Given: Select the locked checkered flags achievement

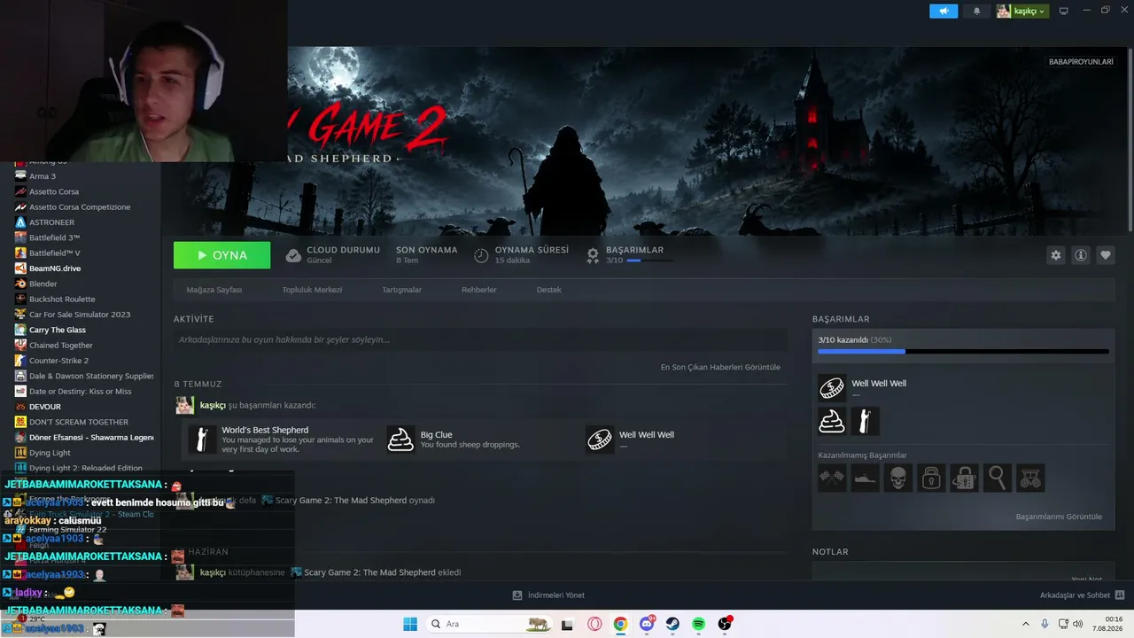Looking at the screenshot, I should (832, 478).
